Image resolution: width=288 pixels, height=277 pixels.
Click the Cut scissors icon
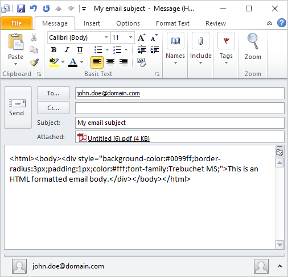[x=34, y=37]
